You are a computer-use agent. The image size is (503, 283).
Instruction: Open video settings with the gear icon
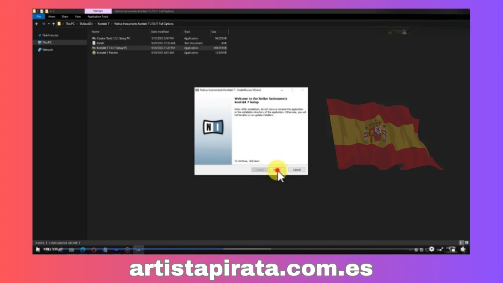point(432,249)
